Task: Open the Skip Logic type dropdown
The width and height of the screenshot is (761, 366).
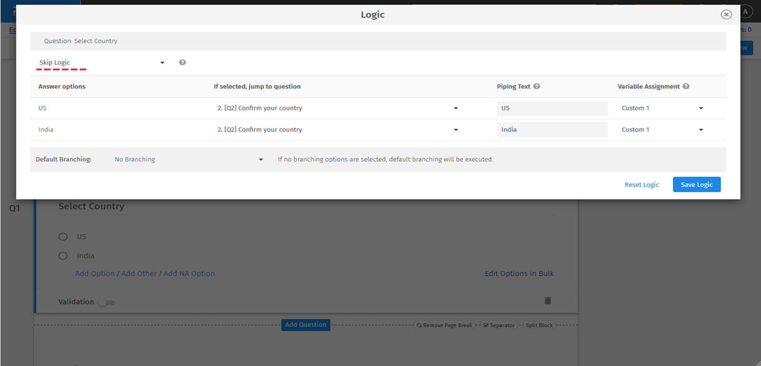Action: click(162, 62)
